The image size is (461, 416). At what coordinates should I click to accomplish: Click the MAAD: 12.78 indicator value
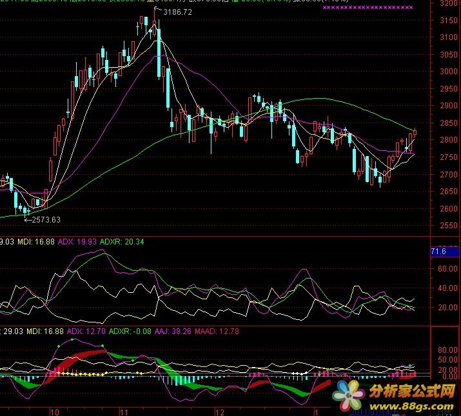click(x=217, y=332)
